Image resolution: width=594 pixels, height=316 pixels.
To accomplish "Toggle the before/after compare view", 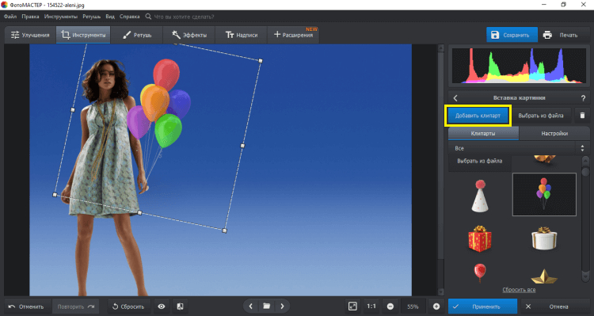I will click(x=181, y=306).
